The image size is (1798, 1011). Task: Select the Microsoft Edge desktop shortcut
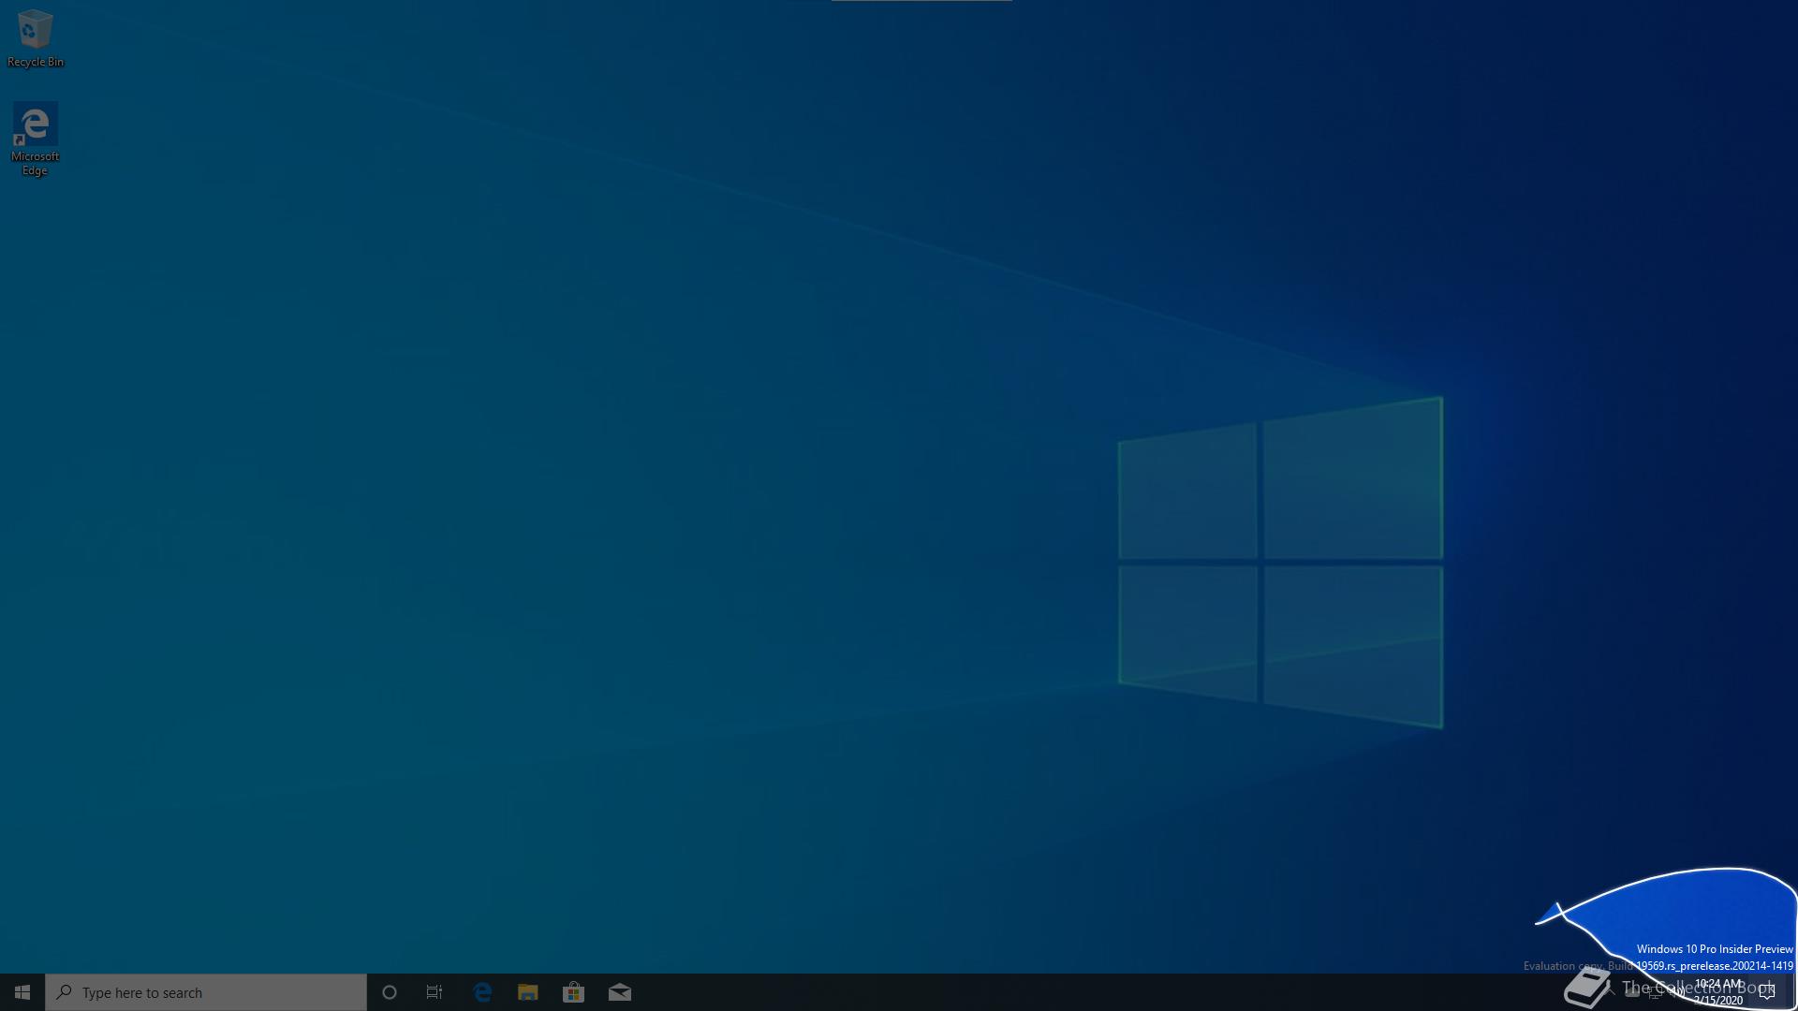35,139
